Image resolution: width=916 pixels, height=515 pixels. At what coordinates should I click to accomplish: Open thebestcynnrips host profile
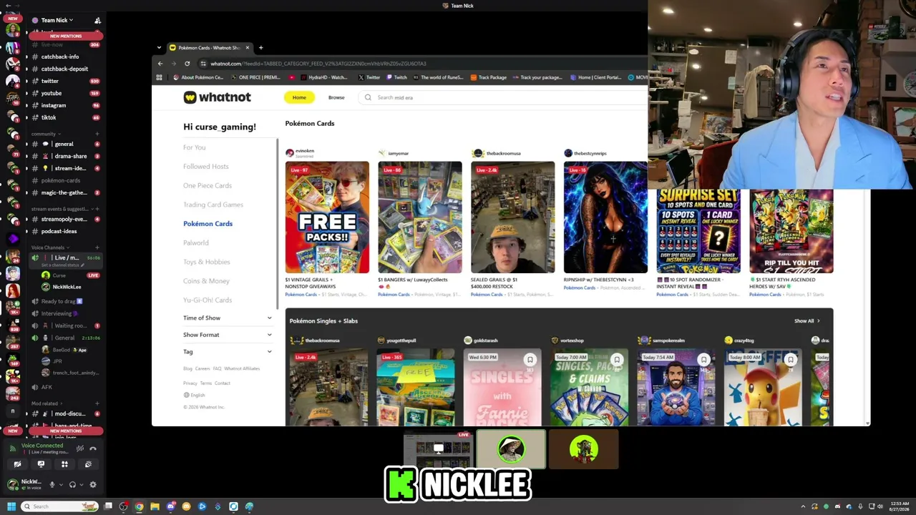(585, 153)
